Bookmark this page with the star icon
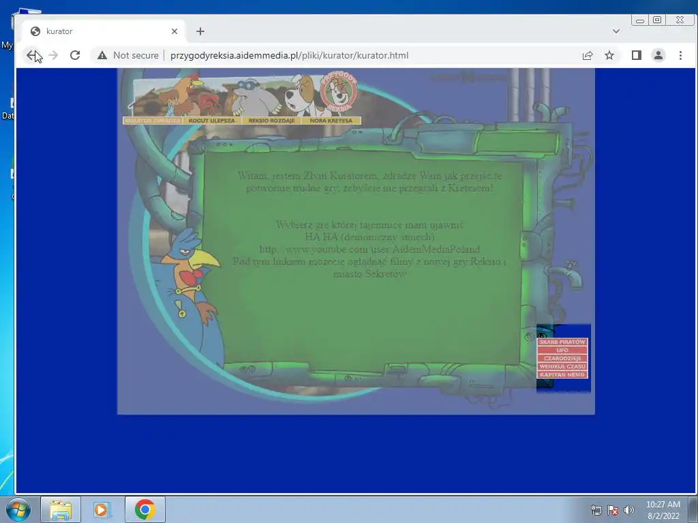Screen dimensions: 698x523 coord(609,56)
